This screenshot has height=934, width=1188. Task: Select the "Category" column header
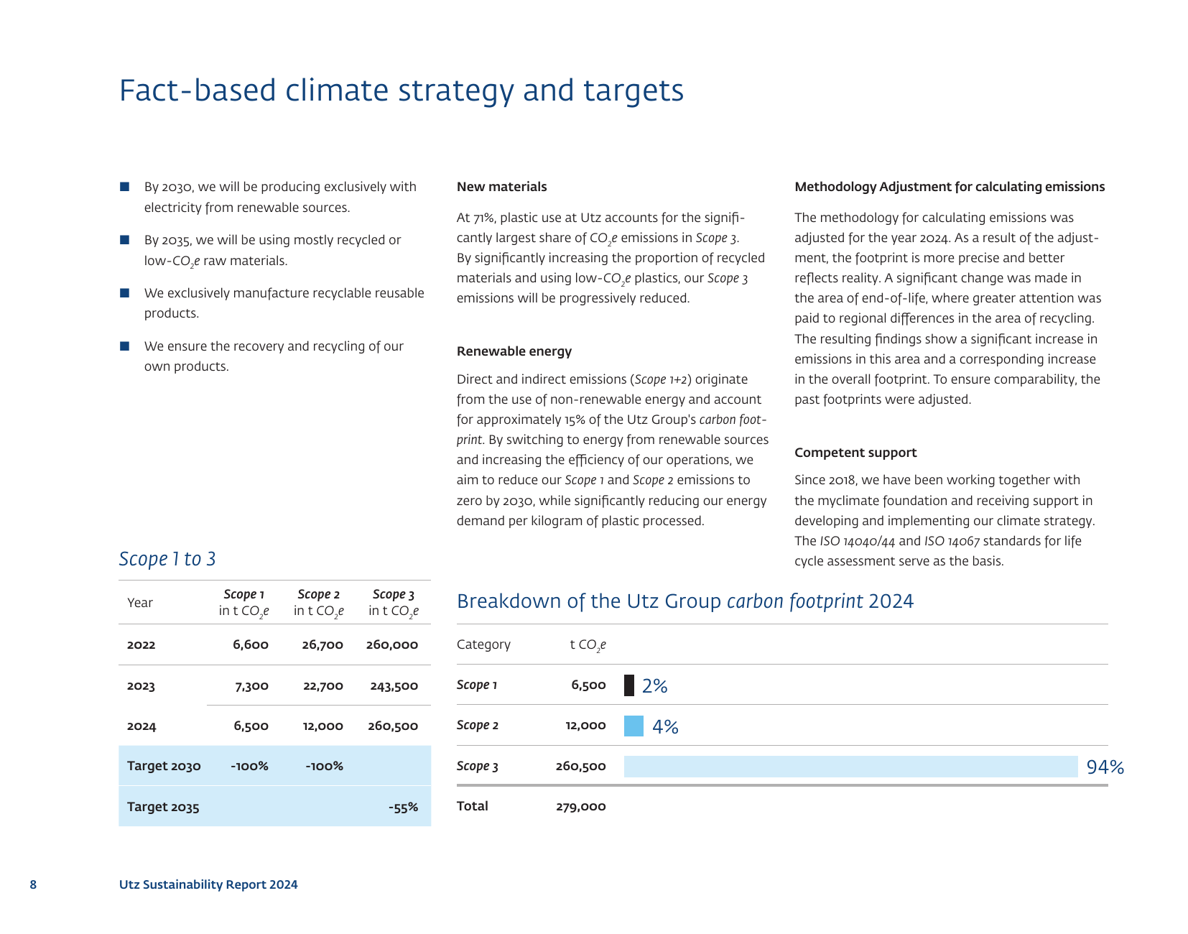[x=483, y=644]
